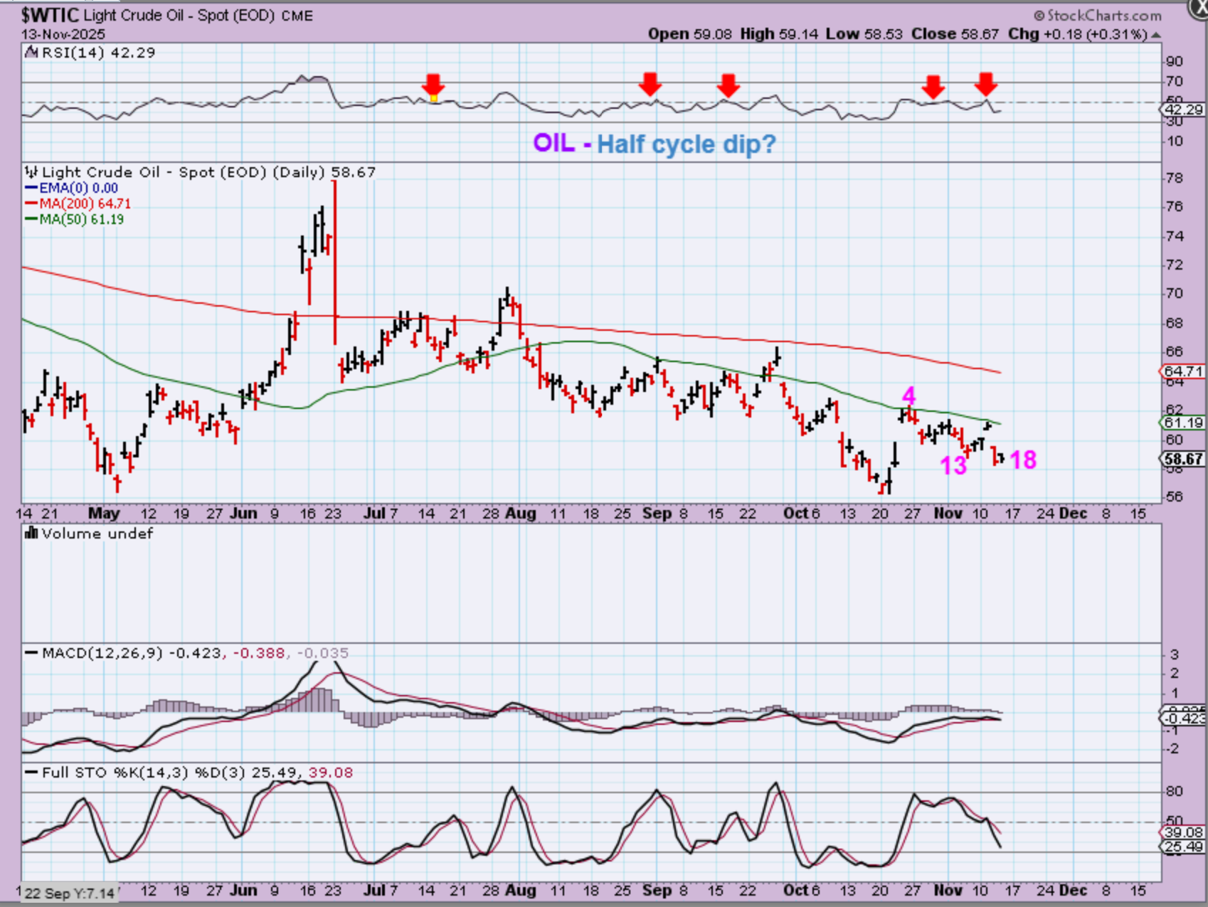This screenshot has height=907, width=1208.
Task: Click the Chg +0.18 (+0.31%) value
Action: [x=1077, y=34]
